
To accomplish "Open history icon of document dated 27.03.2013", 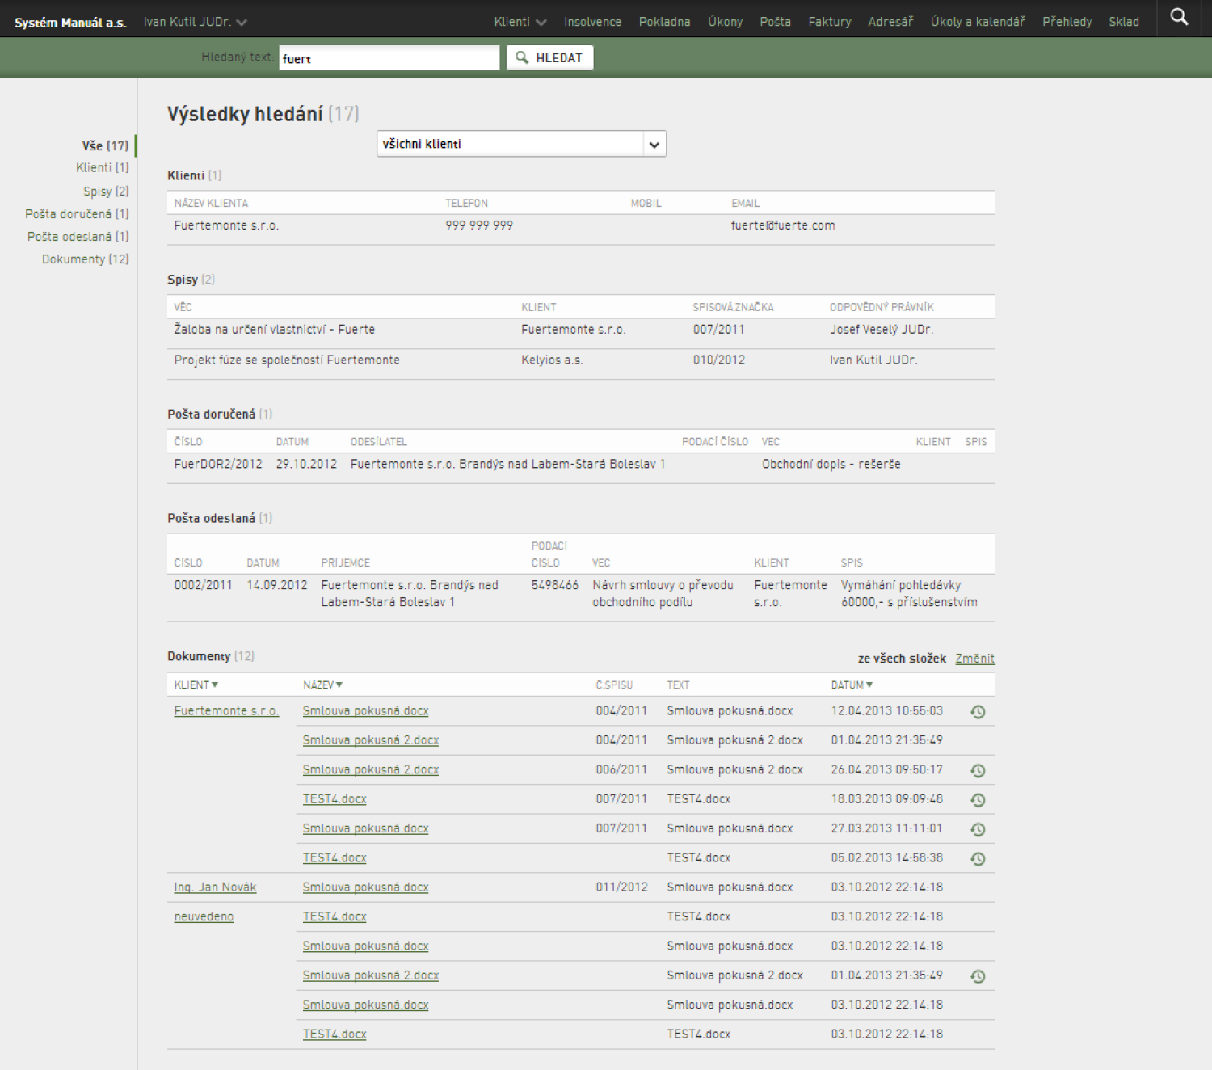I will pyautogui.click(x=978, y=829).
